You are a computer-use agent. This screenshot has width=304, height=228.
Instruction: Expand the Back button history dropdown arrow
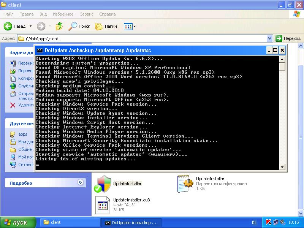[30, 26]
